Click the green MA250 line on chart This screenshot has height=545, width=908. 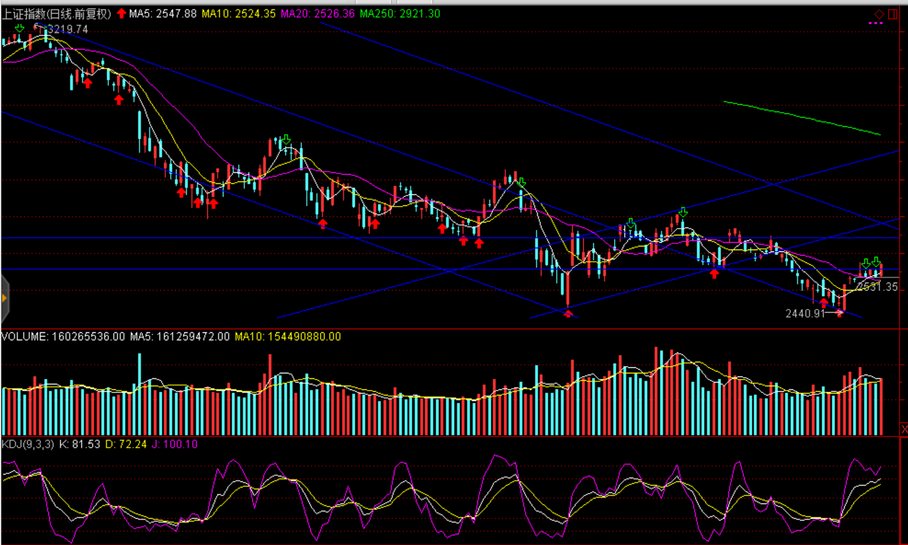tap(803, 116)
